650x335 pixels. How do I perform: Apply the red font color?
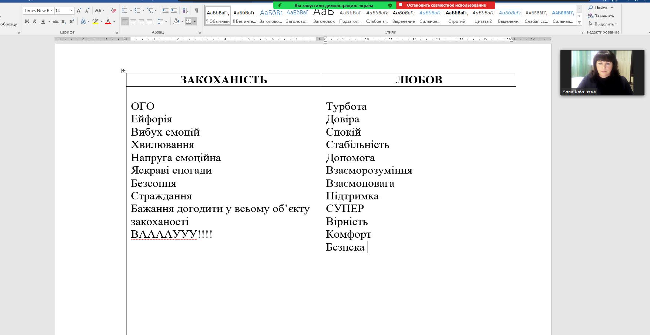108,21
